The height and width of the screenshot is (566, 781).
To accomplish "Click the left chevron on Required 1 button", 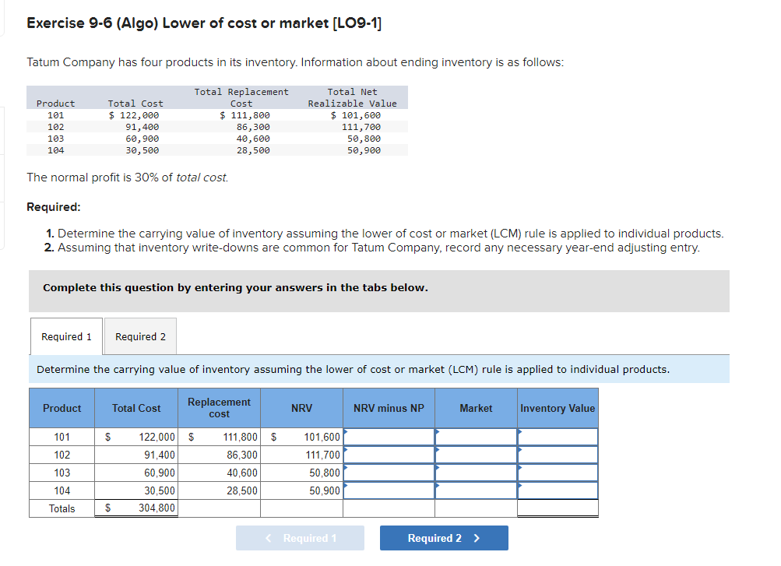I will tap(268, 537).
